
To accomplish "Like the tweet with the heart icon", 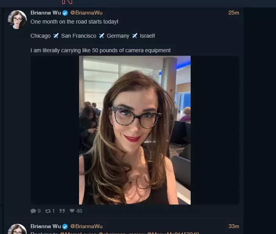I will click(72, 211).
